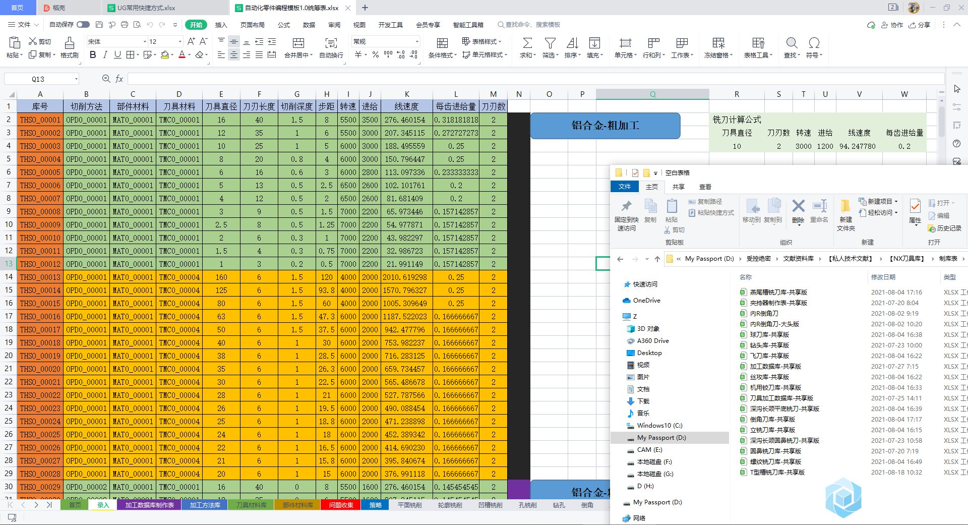Click 历史记录 history button in File Explorer
This screenshot has width=968, height=525.
coord(945,228)
